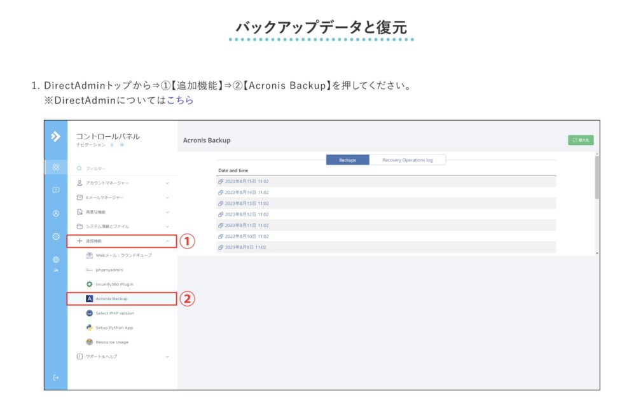636x407 pixels.
Task: Click the green Imunify360 gear icon
Action: pos(90,284)
